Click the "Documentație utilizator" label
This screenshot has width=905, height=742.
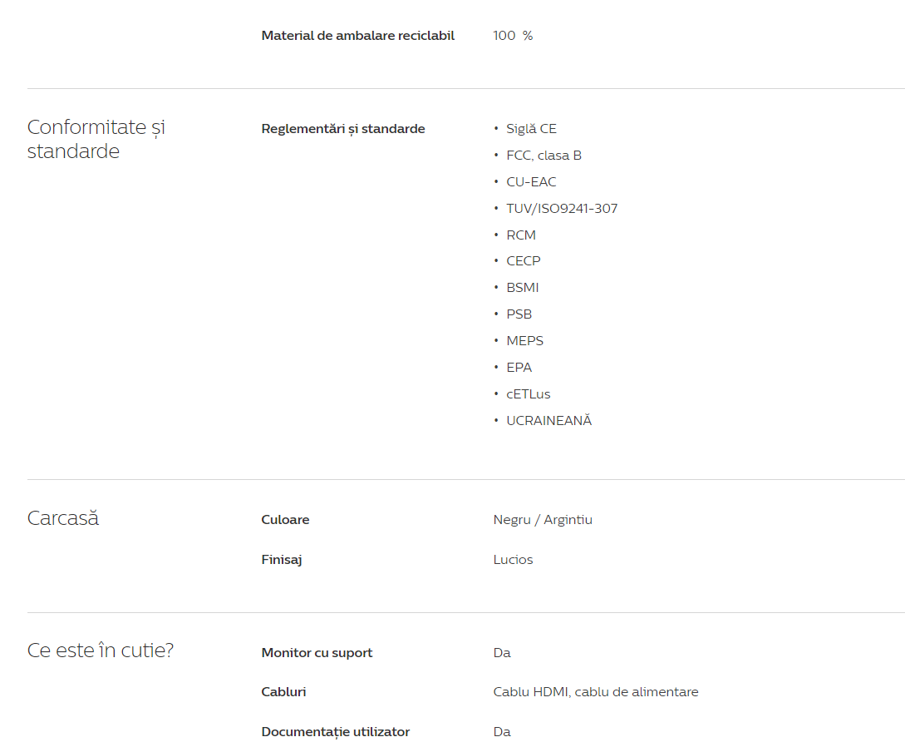pyautogui.click(x=336, y=732)
